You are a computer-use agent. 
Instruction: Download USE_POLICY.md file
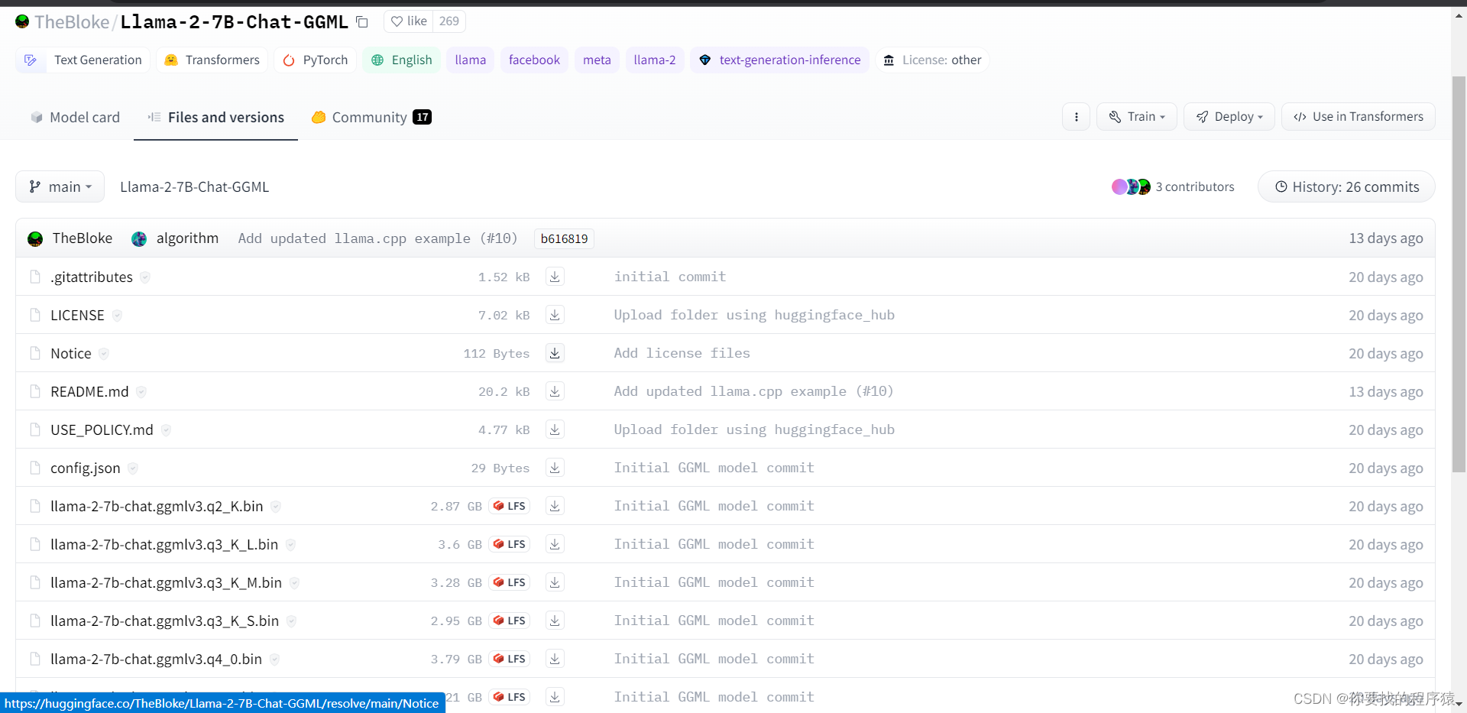click(555, 429)
